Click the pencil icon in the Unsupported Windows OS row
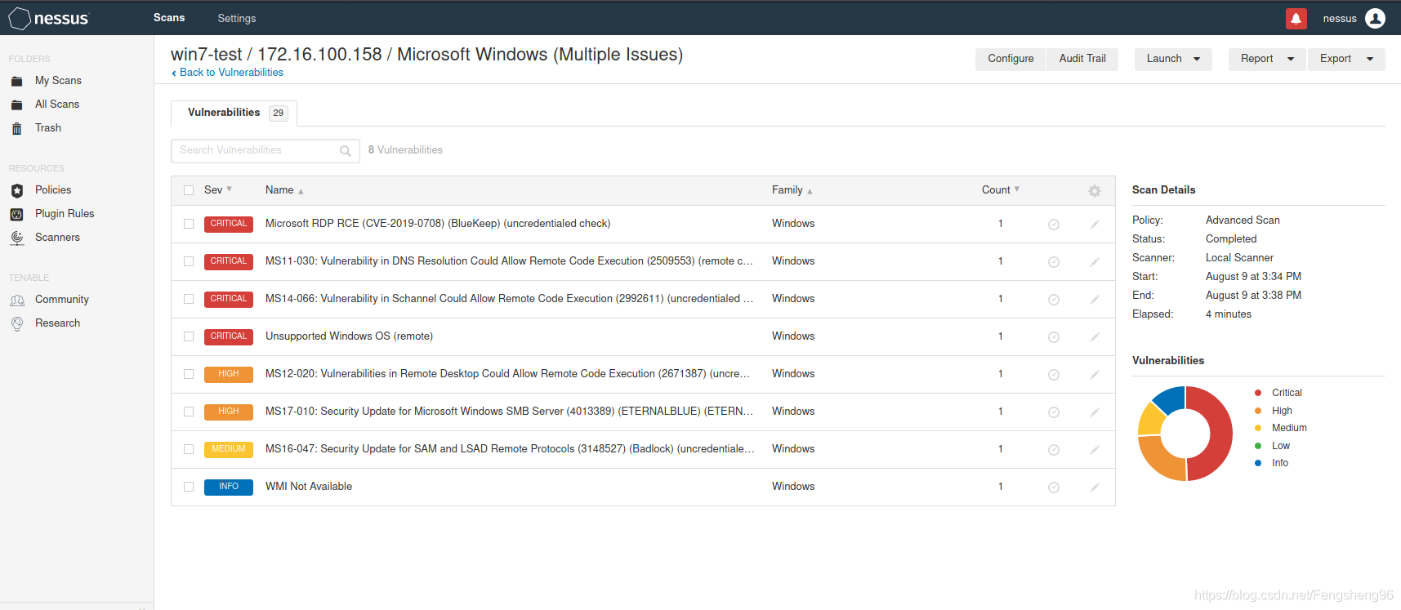 pyautogui.click(x=1095, y=337)
